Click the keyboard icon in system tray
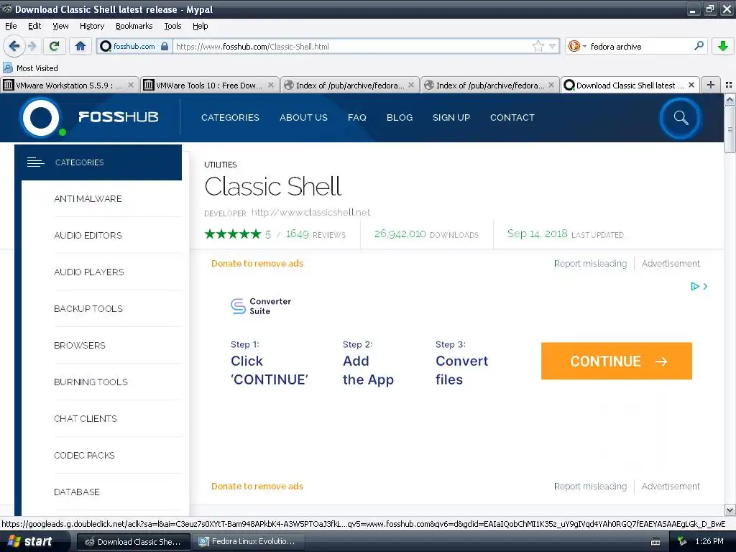Image resolution: width=736 pixels, height=552 pixels. coord(655,542)
